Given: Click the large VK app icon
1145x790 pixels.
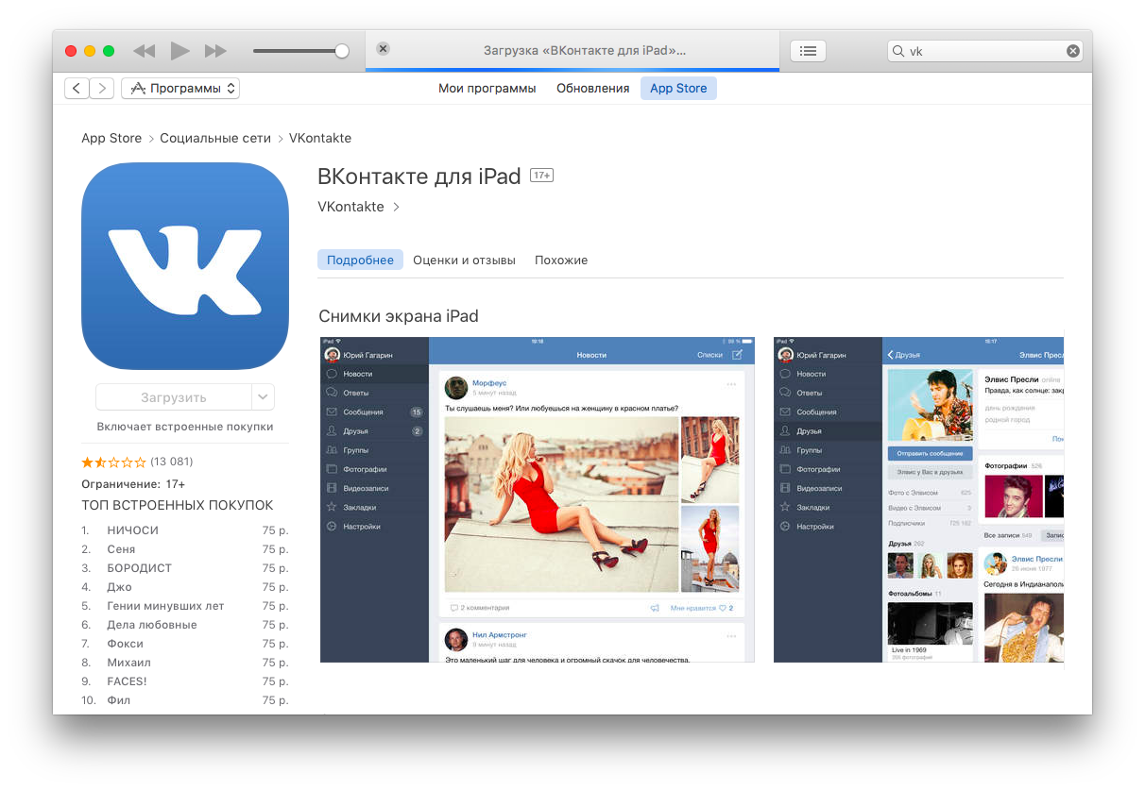Looking at the screenshot, I should (185, 266).
